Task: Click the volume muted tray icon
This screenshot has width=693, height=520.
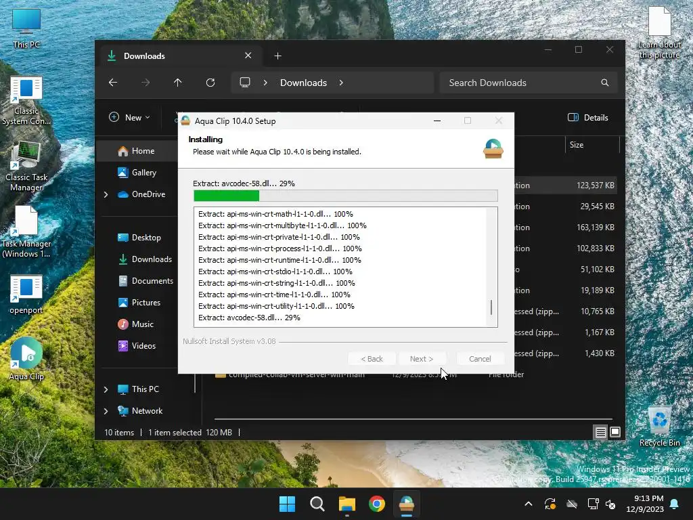Action: (611, 504)
